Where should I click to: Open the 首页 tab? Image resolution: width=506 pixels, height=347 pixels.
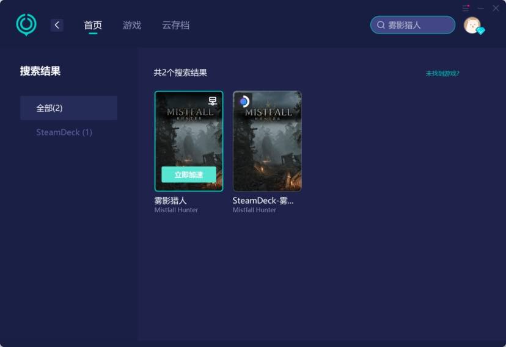(x=93, y=25)
